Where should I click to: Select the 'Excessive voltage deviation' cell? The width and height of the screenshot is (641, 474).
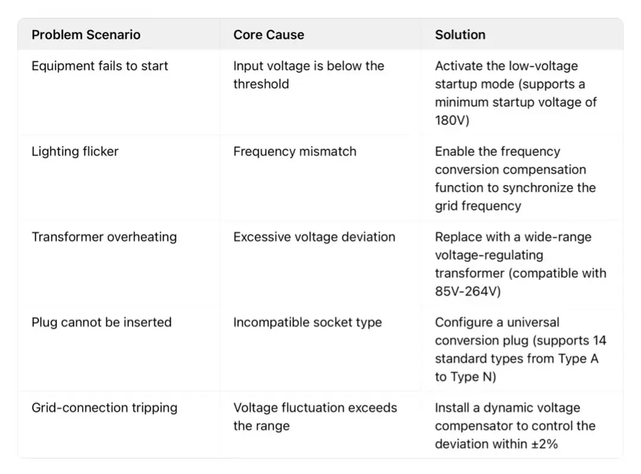(x=314, y=237)
